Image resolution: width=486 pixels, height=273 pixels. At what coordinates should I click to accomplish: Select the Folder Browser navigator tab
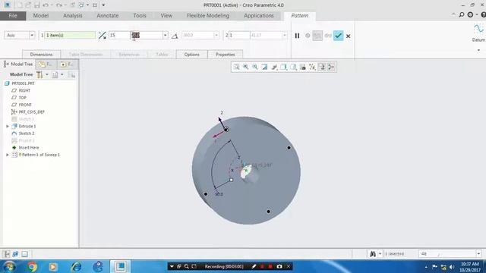46,64
